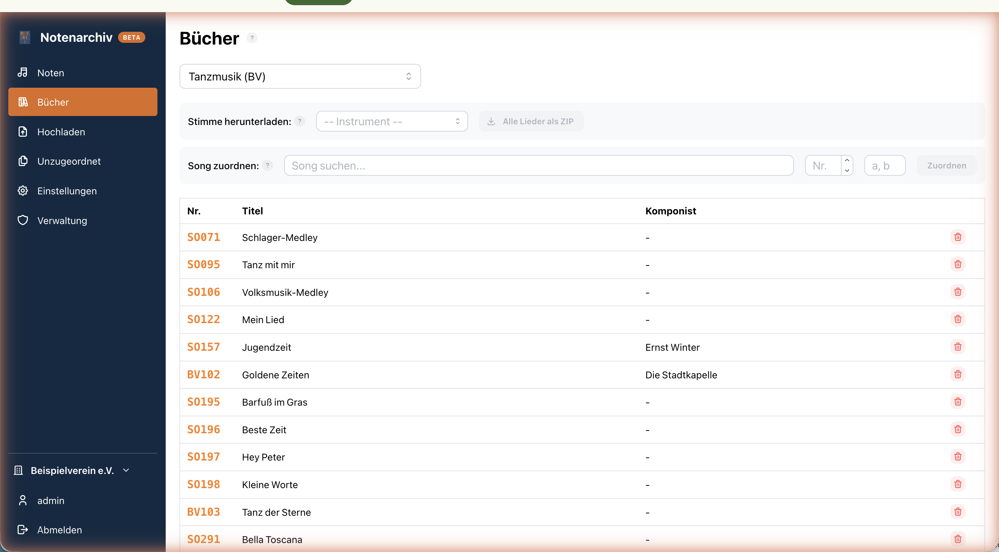
Task: Click the Zuordnen button
Action: click(946, 166)
